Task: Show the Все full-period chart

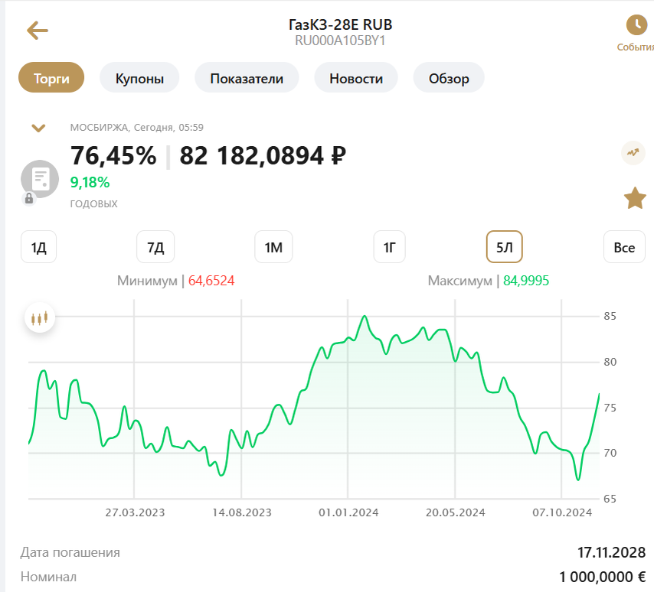Action: pos(624,248)
